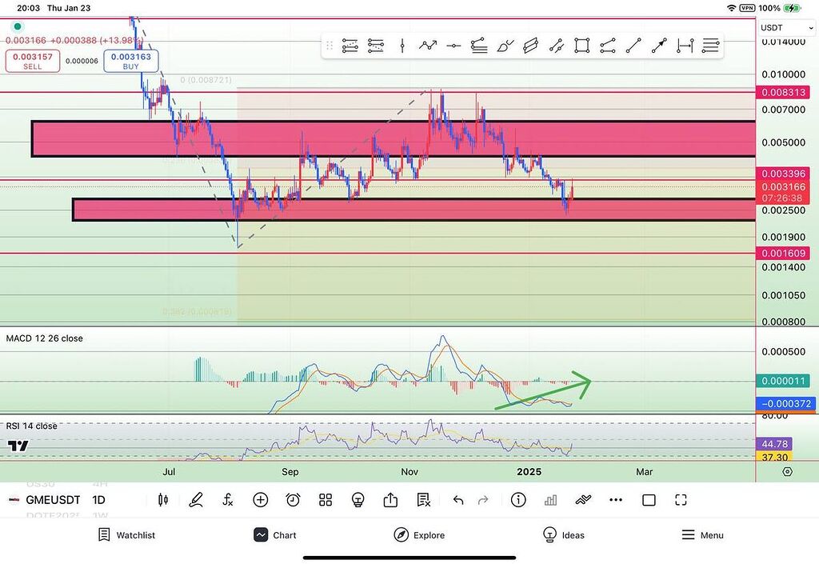Open the candlestick chart type picker
The height and width of the screenshot is (564, 819).
[163, 500]
